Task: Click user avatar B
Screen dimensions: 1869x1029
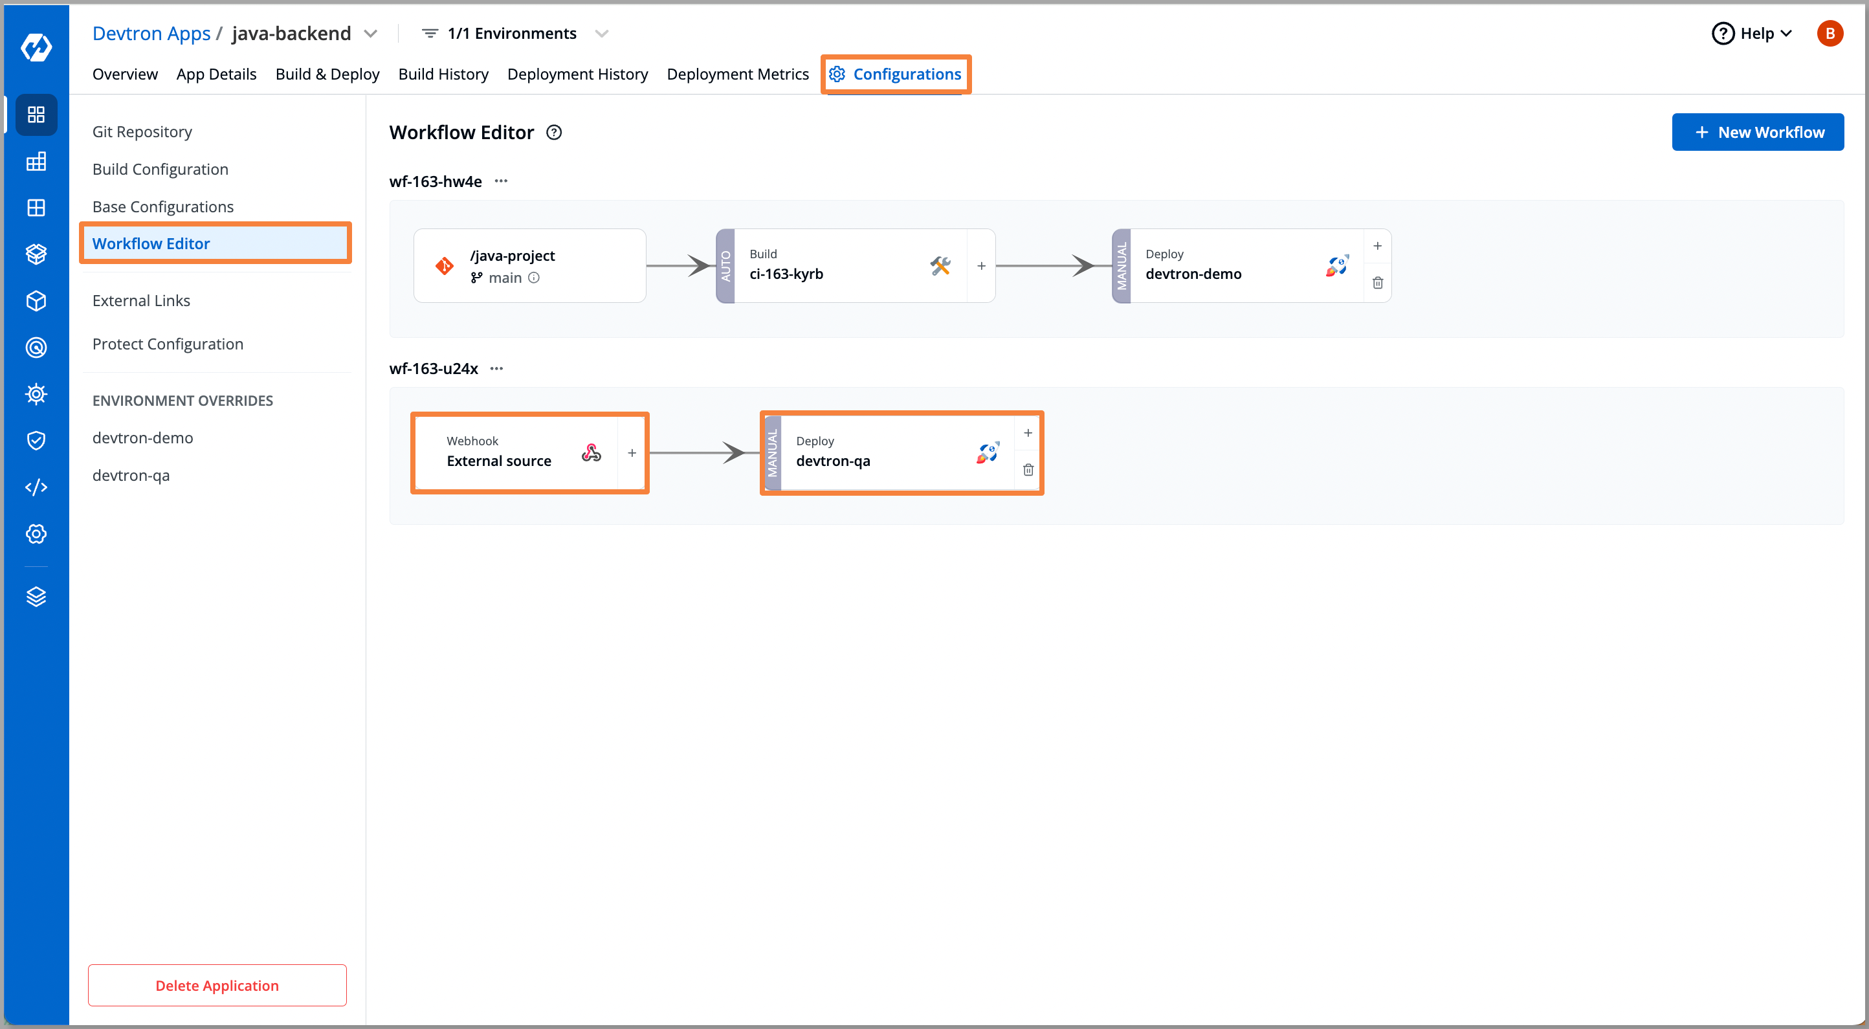Action: click(x=1829, y=34)
